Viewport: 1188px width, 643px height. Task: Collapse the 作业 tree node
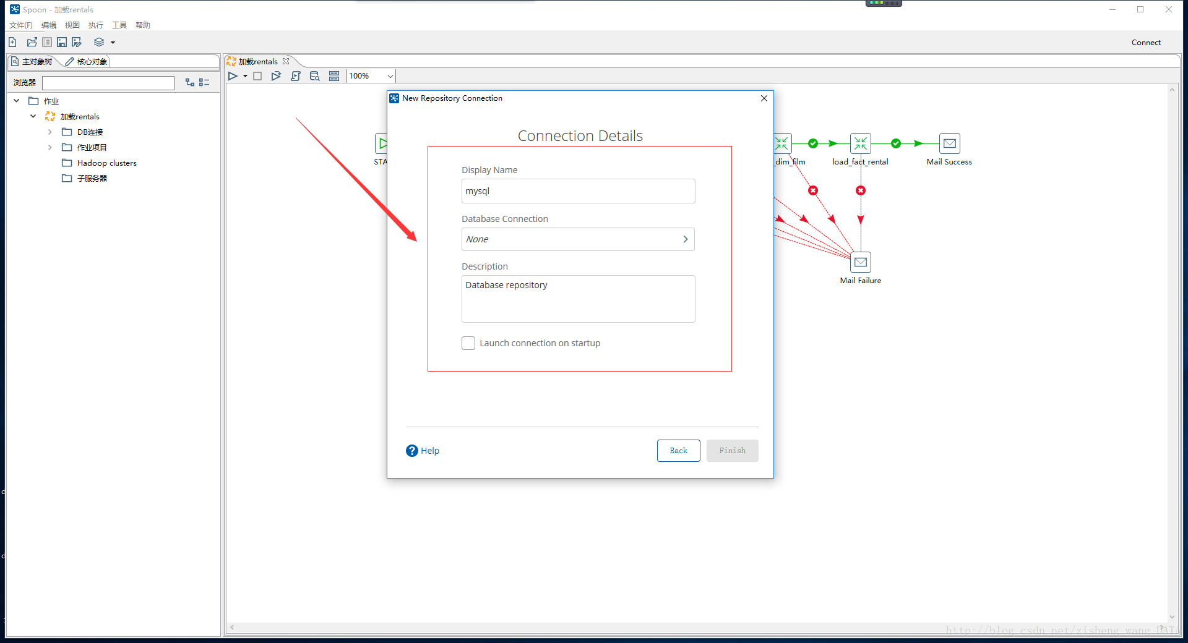[17, 101]
